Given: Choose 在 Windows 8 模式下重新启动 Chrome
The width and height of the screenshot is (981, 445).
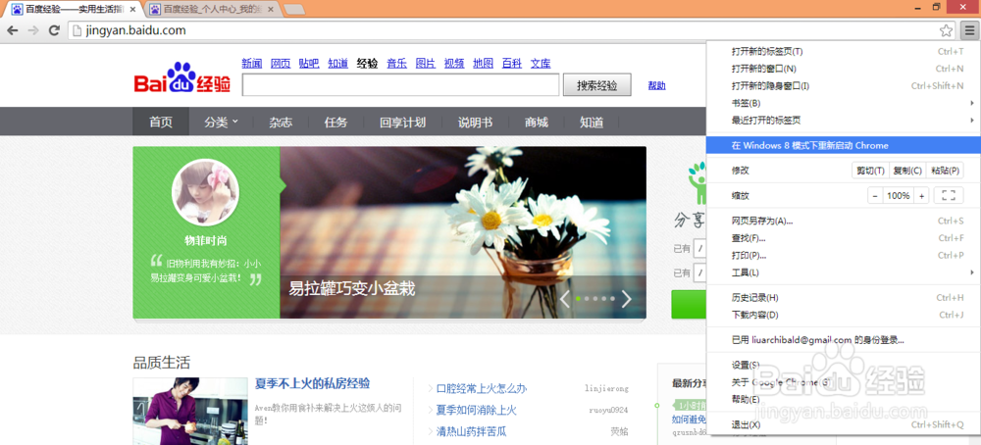Looking at the screenshot, I should pyautogui.click(x=844, y=145).
